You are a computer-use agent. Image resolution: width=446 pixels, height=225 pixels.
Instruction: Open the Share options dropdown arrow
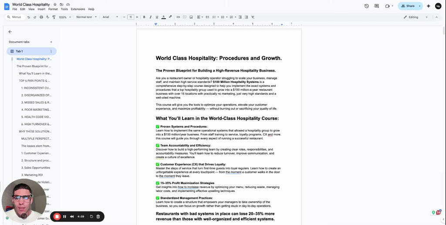[x=419, y=6]
